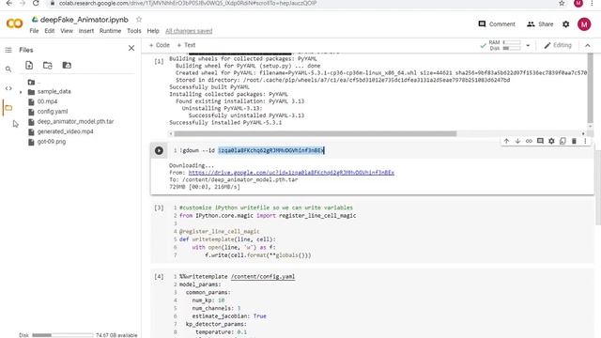Viewport: 601px width, 338px height.
Task: Open /content/config.yaml link in cell
Action: point(263,277)
